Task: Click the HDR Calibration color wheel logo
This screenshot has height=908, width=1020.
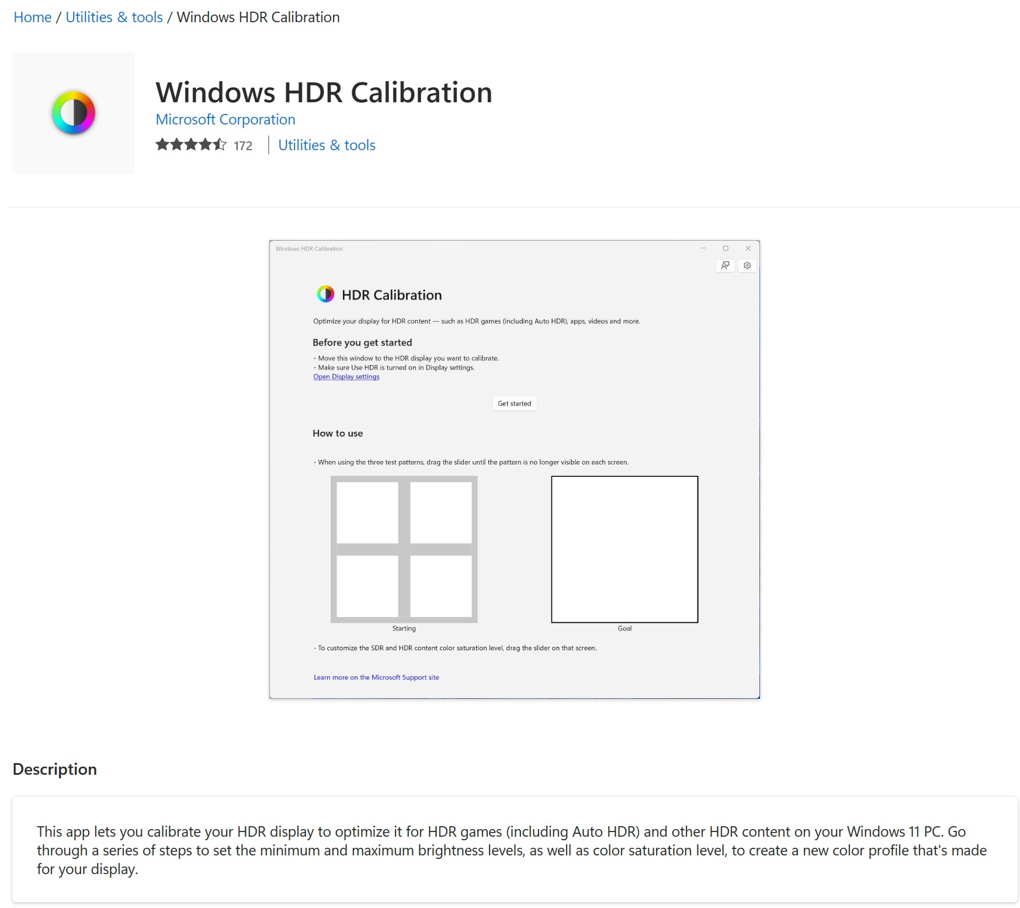Action: tap(325, 294)
